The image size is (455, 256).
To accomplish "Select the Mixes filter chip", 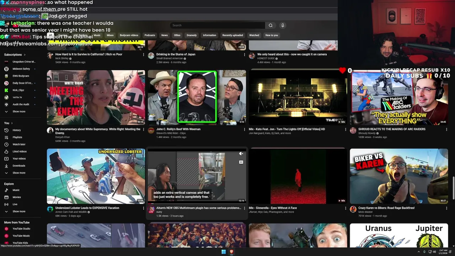I will click(110, 35).
